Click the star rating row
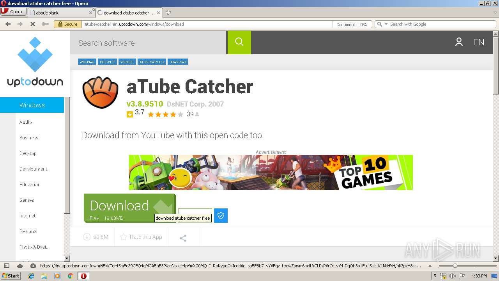The width and height of the screenshot is (499, 281). [165, 114]
